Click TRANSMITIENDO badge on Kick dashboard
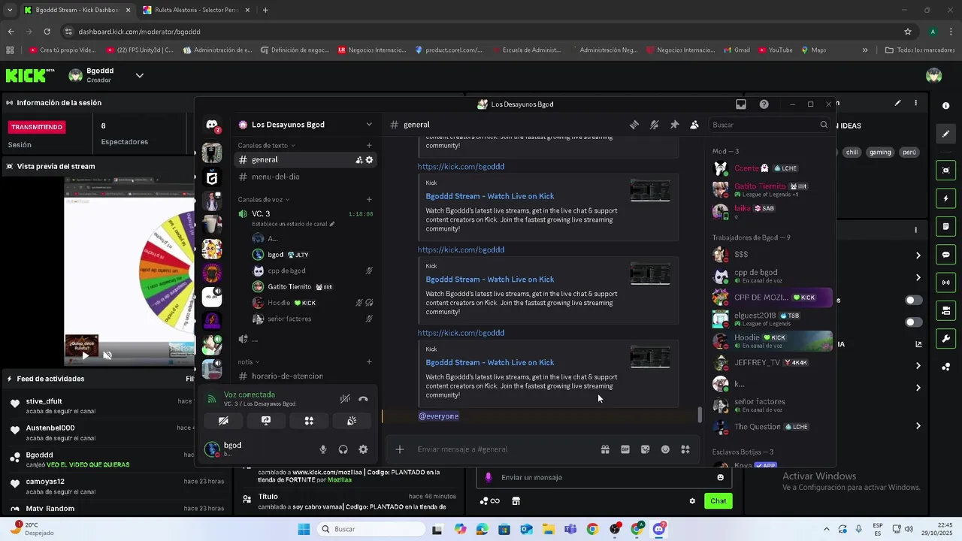Viewport: 962px width, 541px height. click(x=37, y=127)
